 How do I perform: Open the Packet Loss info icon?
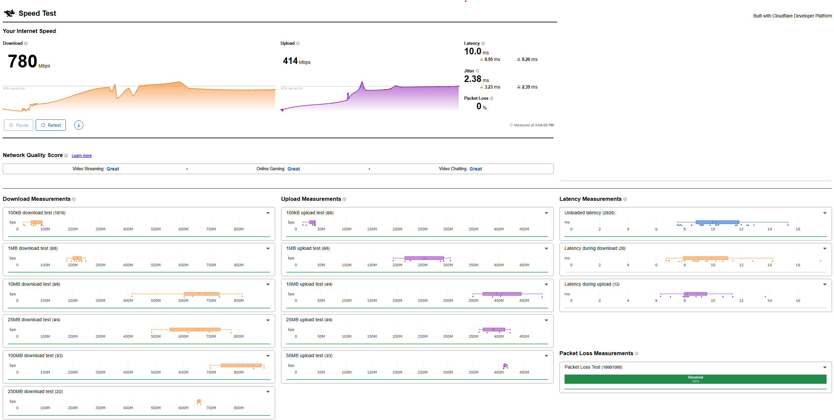pyautogui.click(x=492, y=98)
